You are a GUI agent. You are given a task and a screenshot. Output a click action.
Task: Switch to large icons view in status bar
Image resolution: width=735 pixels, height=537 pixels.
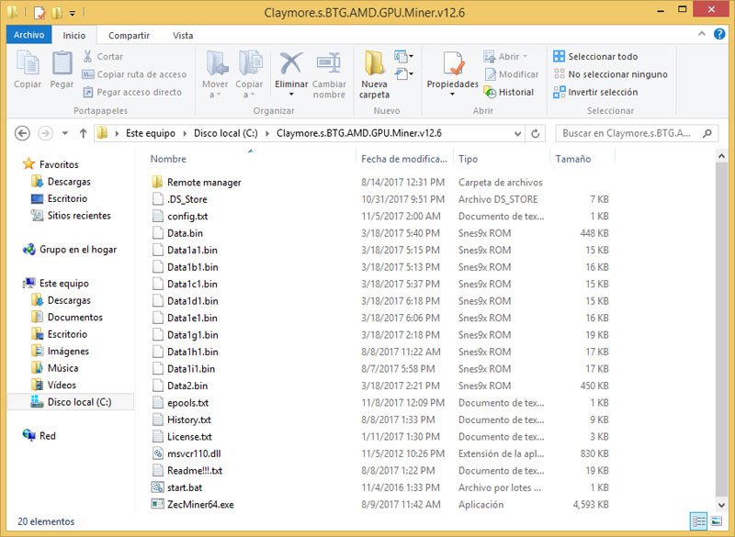pos(716,521)
